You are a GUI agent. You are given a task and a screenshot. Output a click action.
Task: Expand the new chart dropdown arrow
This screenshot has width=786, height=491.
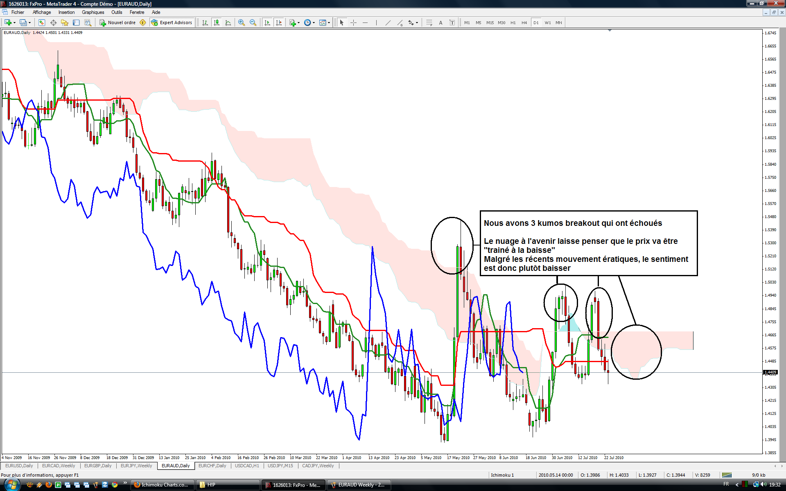[15, 23]
